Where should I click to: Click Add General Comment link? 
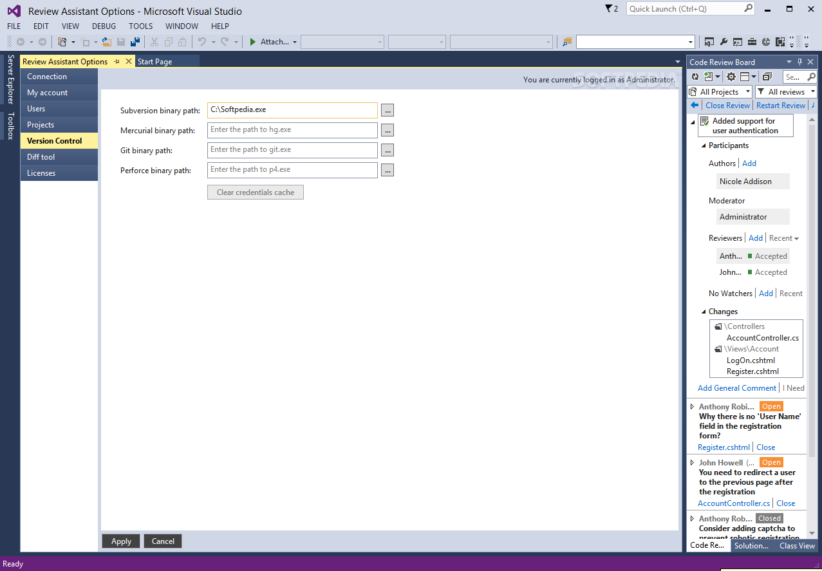pyautogui.click(x=737, y=388)
